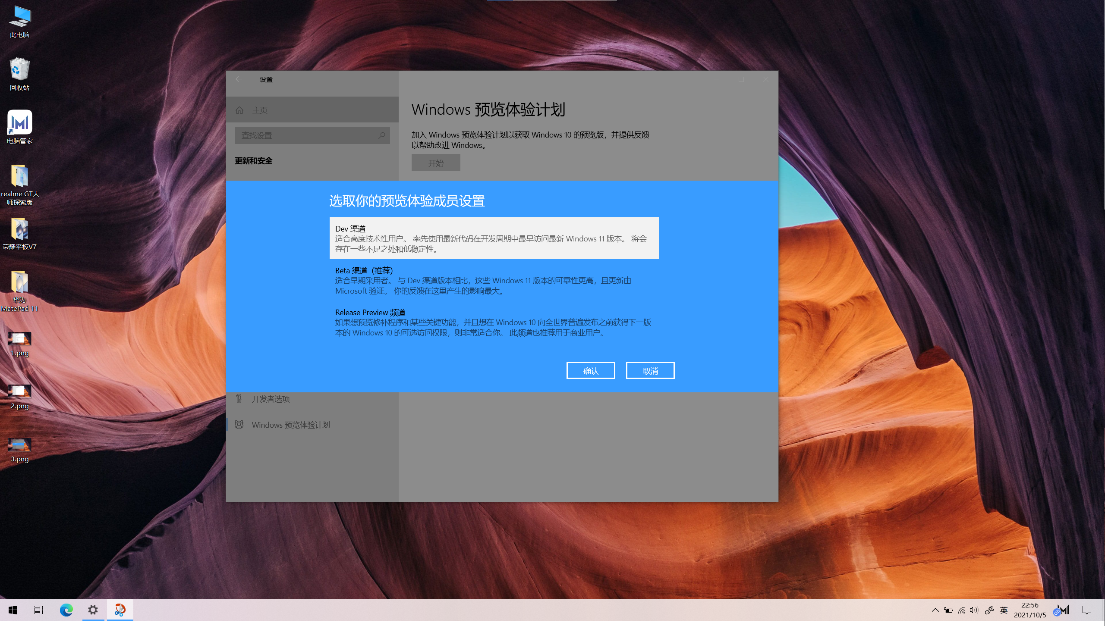Minimize the Settings window
Image resolution: width=1105 pixels, height=626 pixels.
717,79
